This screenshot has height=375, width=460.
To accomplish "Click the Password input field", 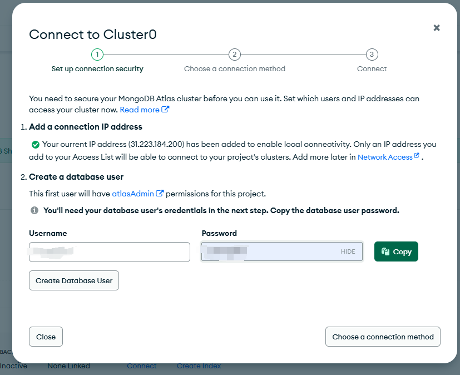I will [x=281, y=251].
